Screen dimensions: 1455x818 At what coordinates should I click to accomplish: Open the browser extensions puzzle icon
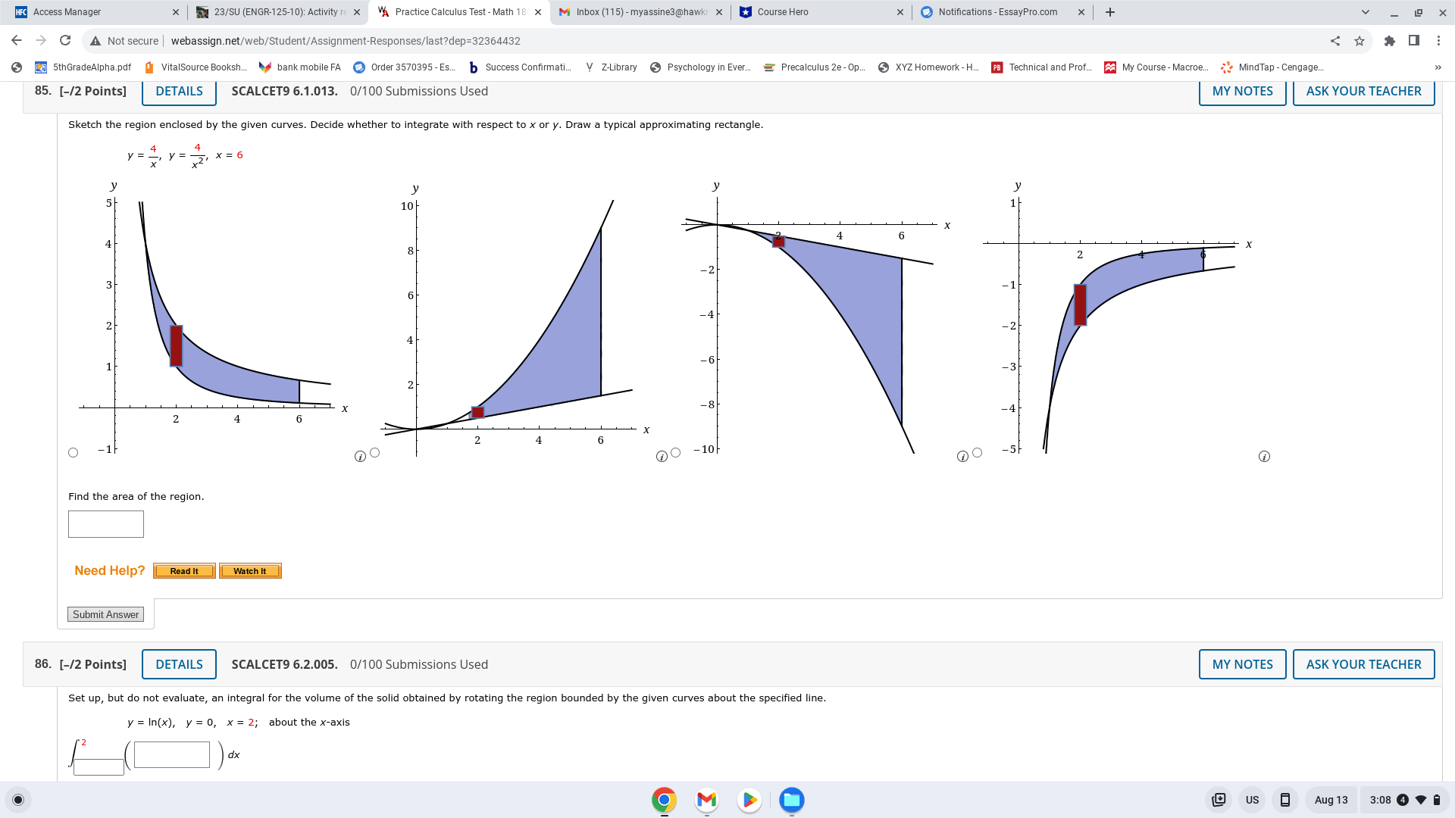(1389, 41)
